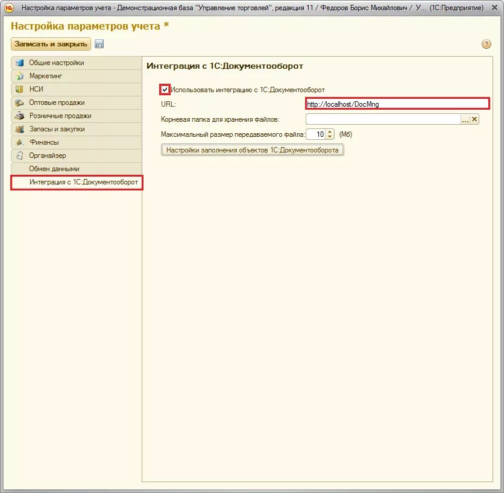Click the Общие настройки section icon
The width and height of the screenshot is (504, 493).
tap(20, 63)
